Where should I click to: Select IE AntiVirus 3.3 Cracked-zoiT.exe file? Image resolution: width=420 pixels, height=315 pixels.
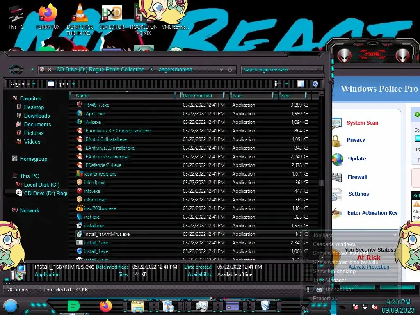117,131
